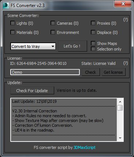The width and height of the screenshot is (134, 157).
Task: Click the 'UE4 is in the roadmap' line
Action: pyautogui.click(x=33, y=130)
